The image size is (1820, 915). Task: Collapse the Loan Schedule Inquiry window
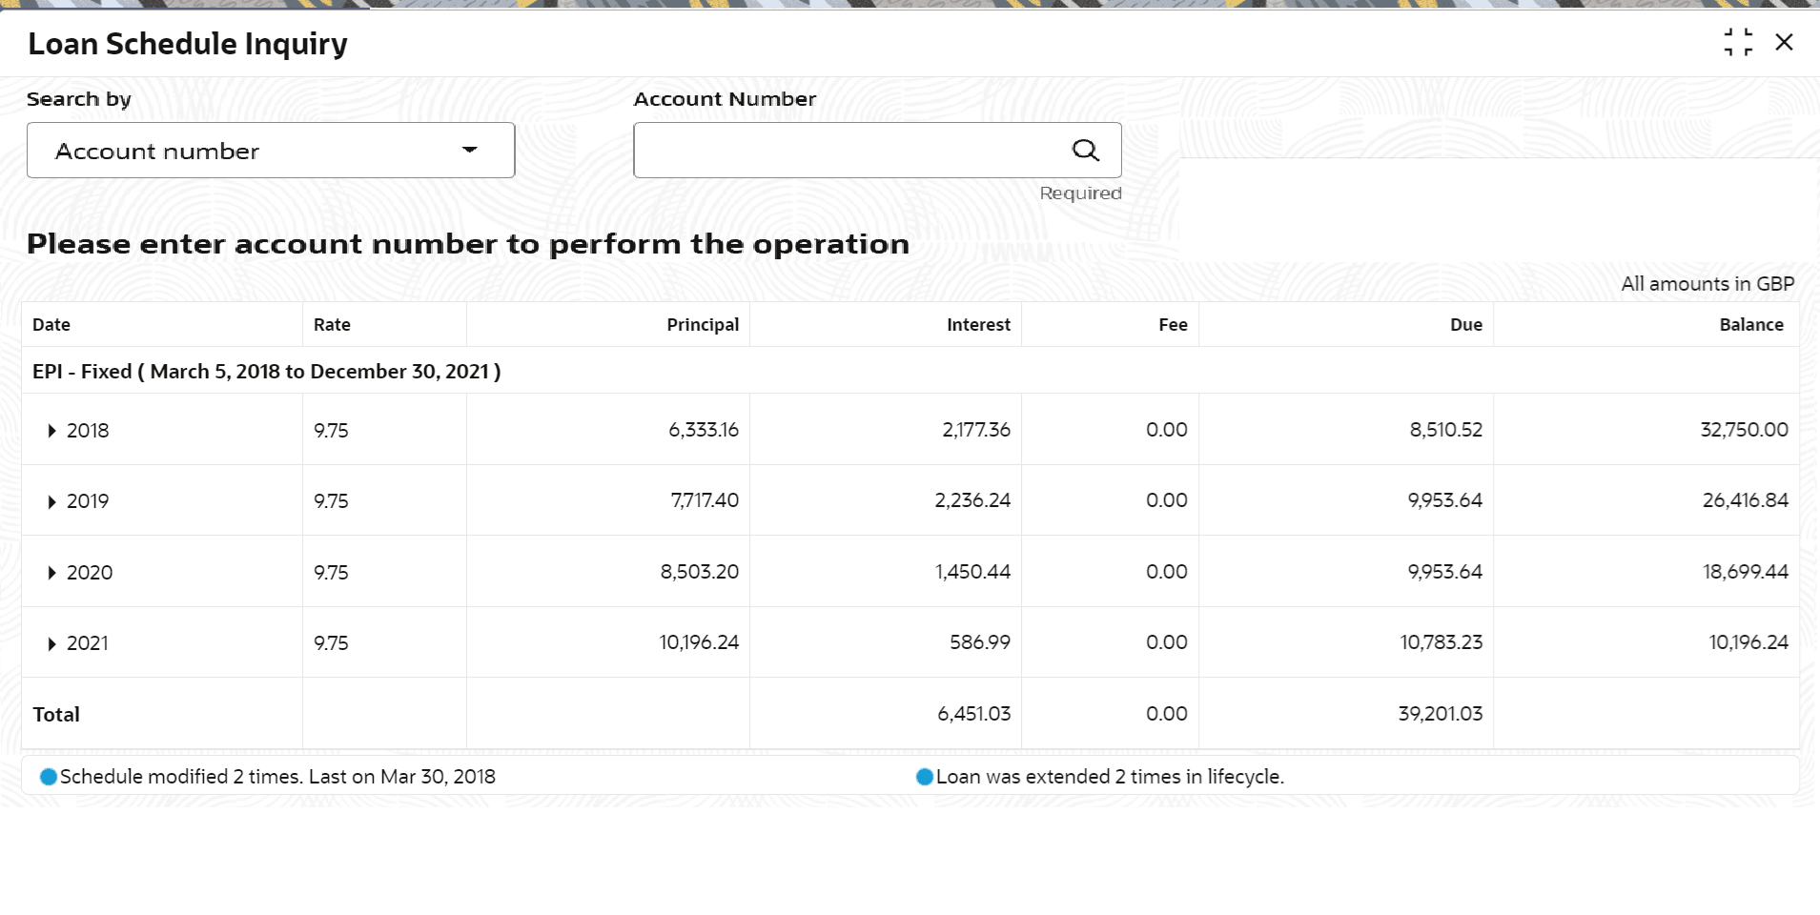(x=1737, y=42)
